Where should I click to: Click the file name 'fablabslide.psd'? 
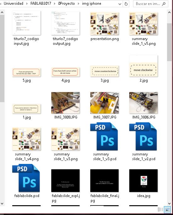click(27, 196)
